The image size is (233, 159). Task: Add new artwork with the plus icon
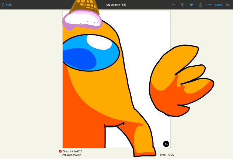point(174,5)
